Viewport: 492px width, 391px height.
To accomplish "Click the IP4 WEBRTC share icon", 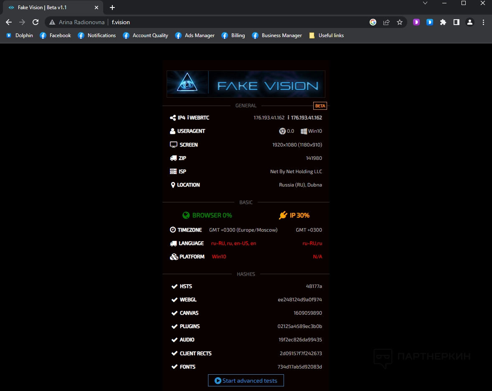I will (173, 118).
